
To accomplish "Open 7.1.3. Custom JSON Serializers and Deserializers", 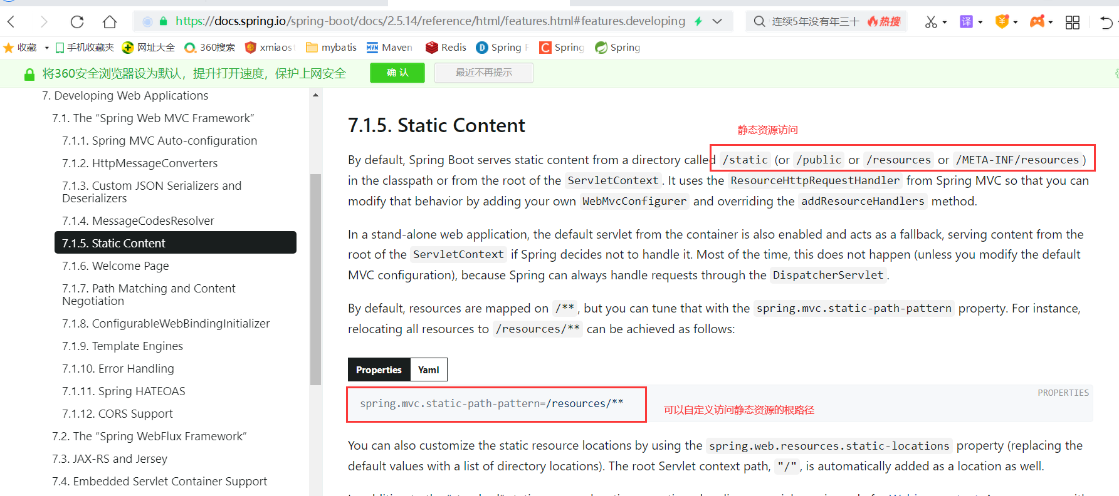I will [x=152, y=192].
